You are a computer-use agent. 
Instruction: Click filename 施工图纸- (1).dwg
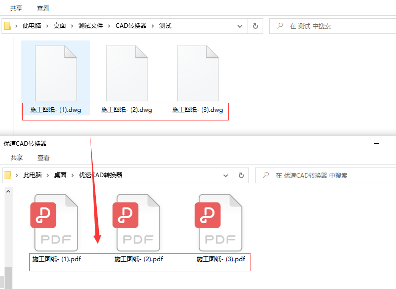point(56,110)
